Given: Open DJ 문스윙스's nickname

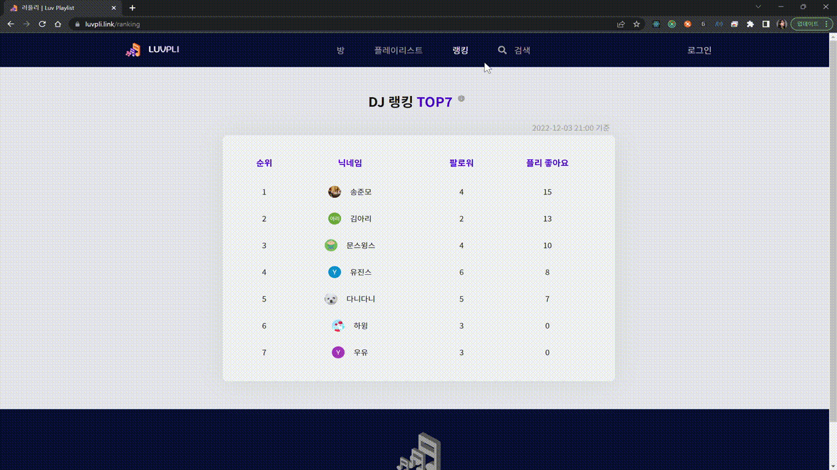Looking at the screenshot, I should coord(361,245).
